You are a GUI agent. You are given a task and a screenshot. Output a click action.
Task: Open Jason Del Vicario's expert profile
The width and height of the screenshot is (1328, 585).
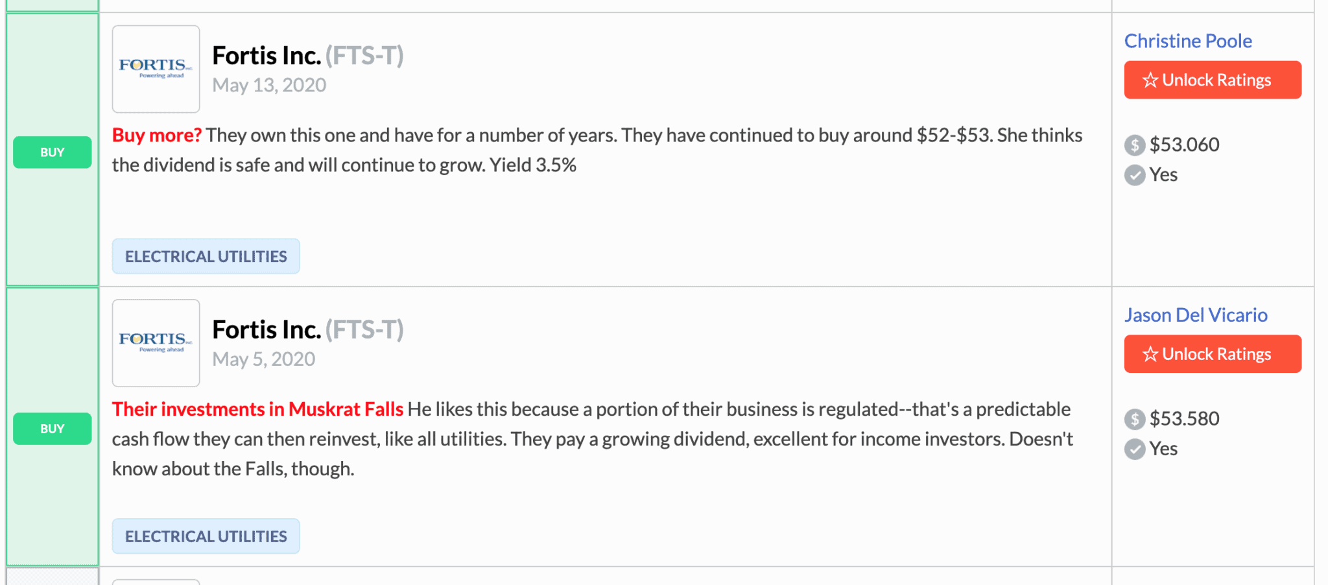click(1196, 315)
